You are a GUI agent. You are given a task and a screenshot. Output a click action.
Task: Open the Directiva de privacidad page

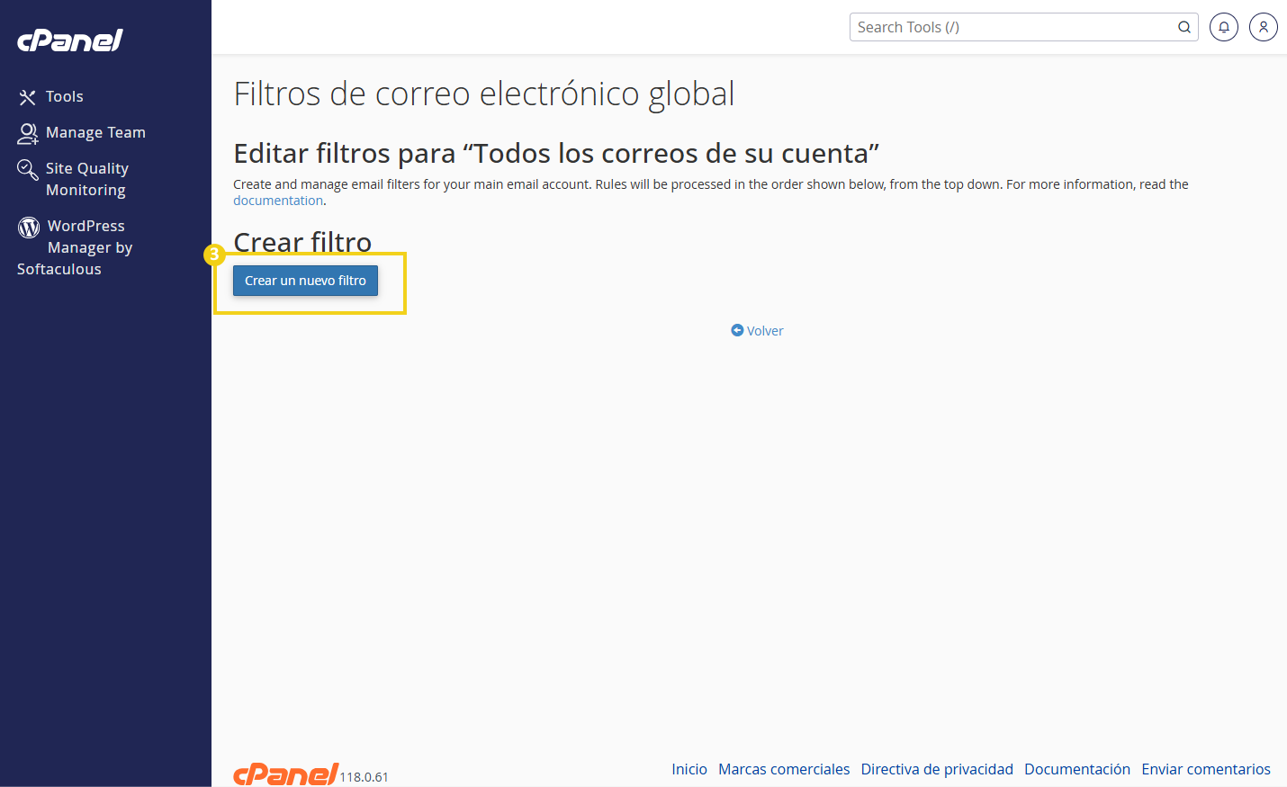pos(936,769)
